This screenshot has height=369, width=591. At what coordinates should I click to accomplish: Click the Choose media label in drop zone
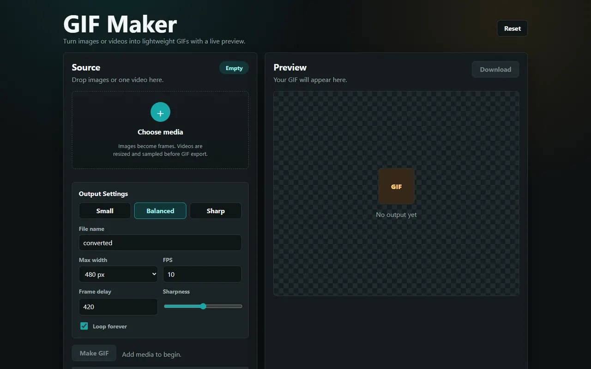coord(160,132)
